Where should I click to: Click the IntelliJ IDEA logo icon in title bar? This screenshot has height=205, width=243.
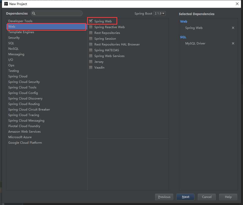6,4
